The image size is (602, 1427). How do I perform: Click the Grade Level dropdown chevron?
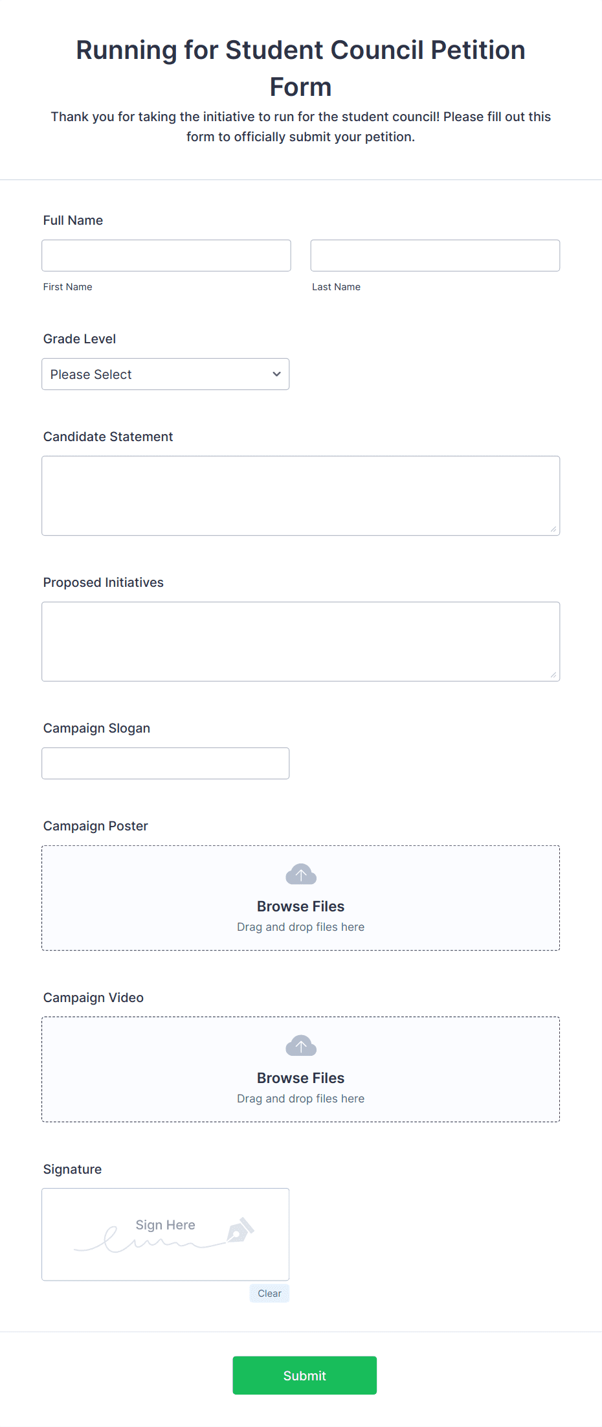pos(276,374)
